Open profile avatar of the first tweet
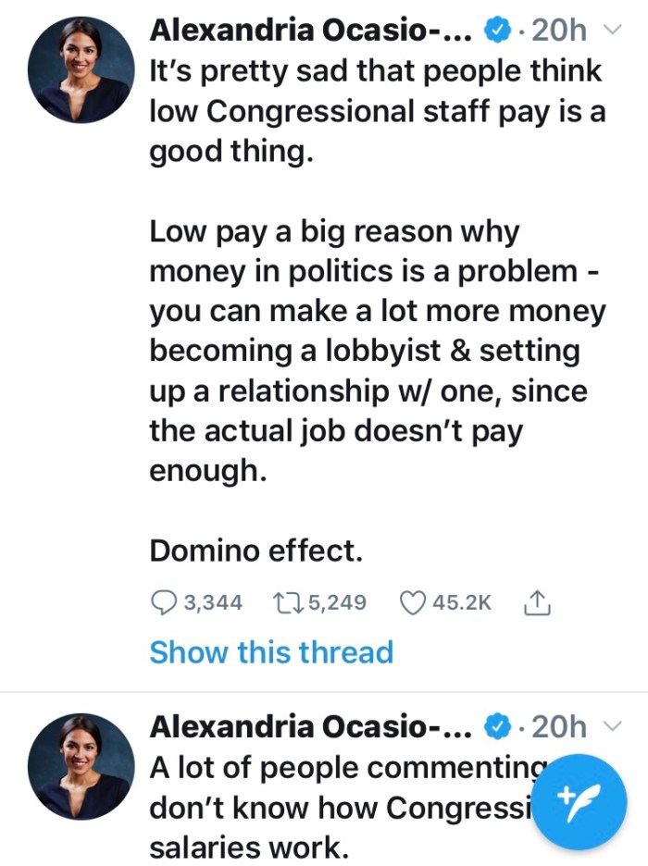This screenshot has width=648, height=866. [79, 69]
